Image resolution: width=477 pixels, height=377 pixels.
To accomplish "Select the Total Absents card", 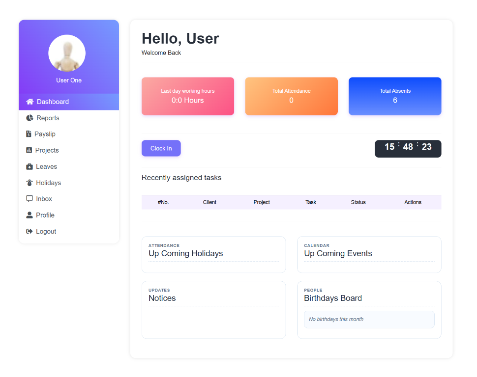I will click(x=395, y=96).
